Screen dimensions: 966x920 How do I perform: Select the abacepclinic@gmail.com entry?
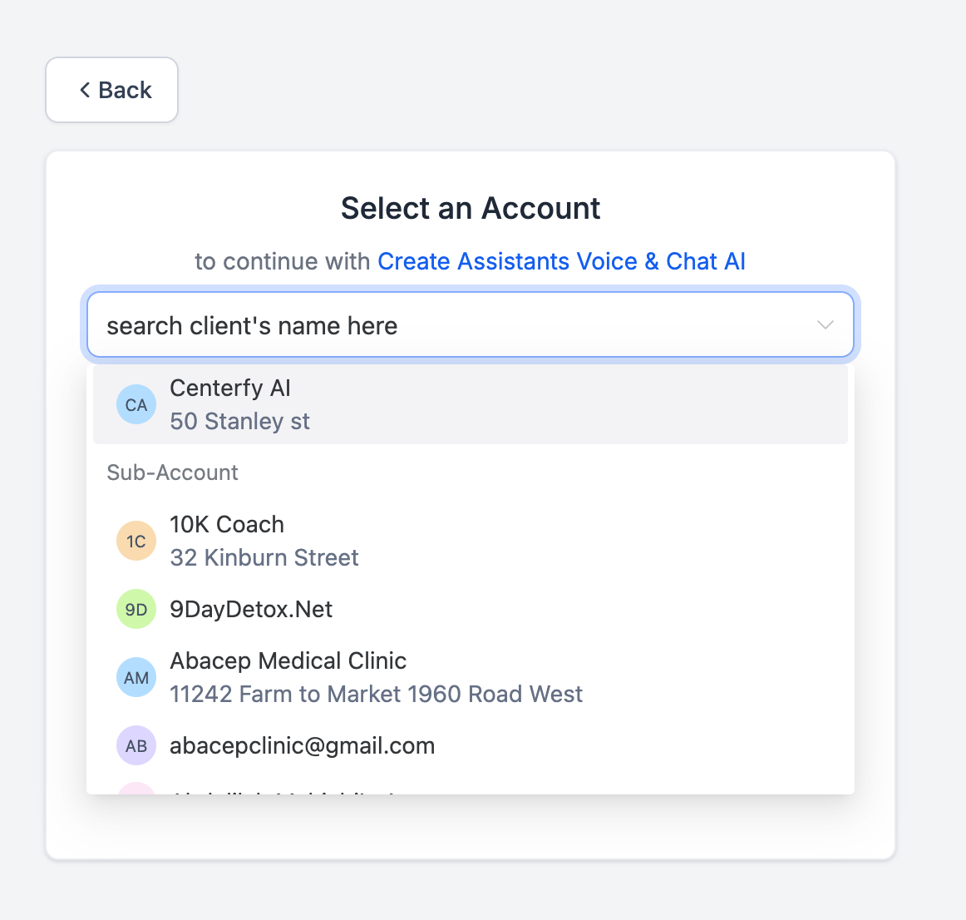[303, 746]
